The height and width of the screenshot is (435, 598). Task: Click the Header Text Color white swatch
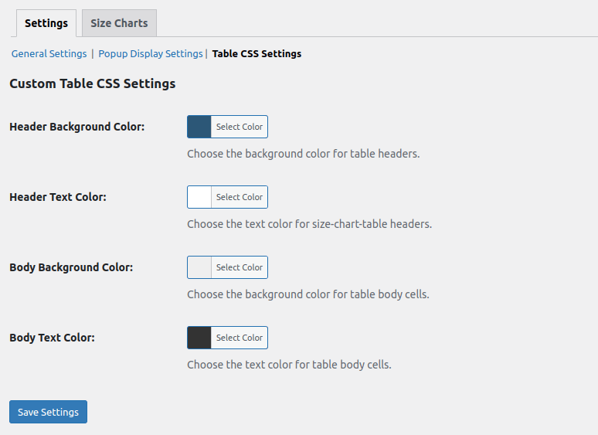pyautogui.click(x=199, y=197)
